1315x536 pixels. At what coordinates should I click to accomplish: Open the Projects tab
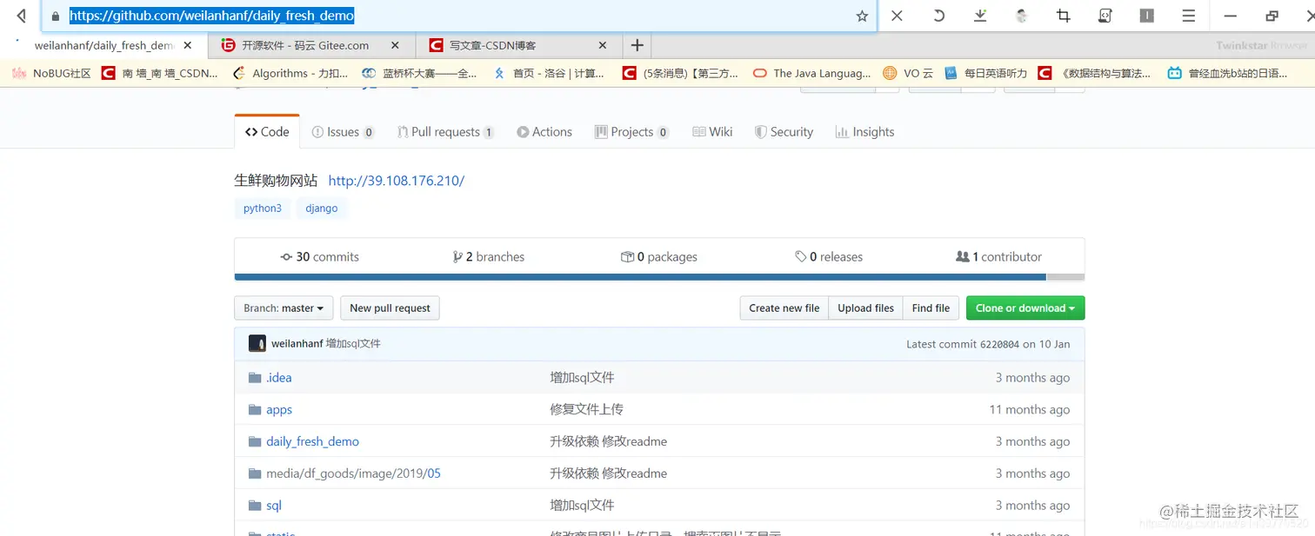tap(631, 132)
